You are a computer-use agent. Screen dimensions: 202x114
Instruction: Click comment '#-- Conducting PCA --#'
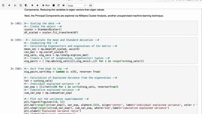click(x=41, y=43)
